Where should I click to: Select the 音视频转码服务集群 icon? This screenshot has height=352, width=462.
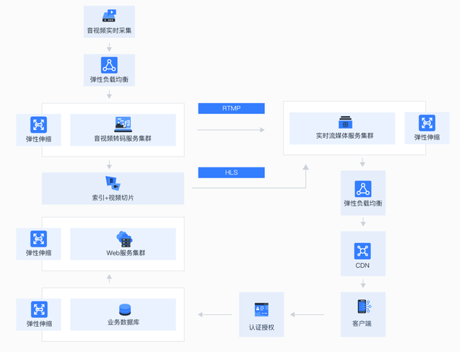tap(123, 125)
